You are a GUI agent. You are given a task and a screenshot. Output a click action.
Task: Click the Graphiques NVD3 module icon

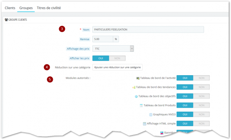151,115
